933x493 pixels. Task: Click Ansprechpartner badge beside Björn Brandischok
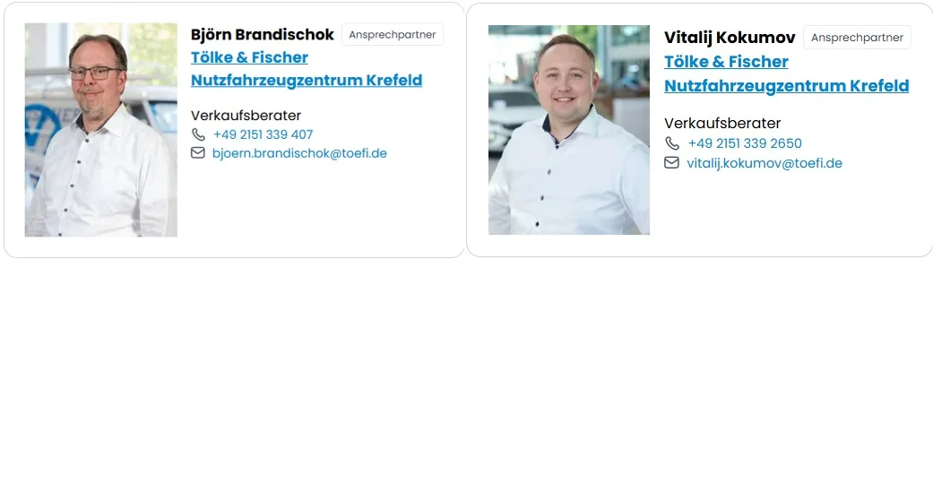pos(393,35)
